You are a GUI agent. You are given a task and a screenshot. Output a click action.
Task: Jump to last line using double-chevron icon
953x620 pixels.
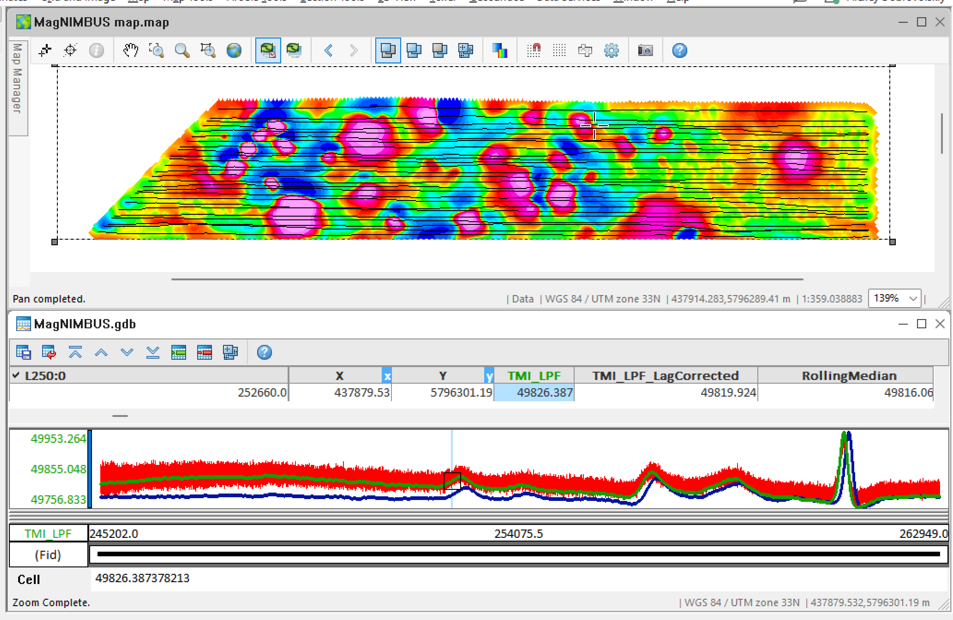pos(152,352)
